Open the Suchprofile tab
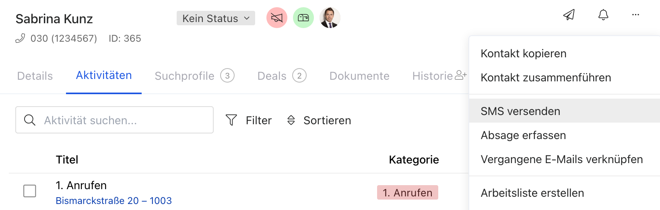The width and height of the screenshot is (660, 210). [x=194, y=76]
